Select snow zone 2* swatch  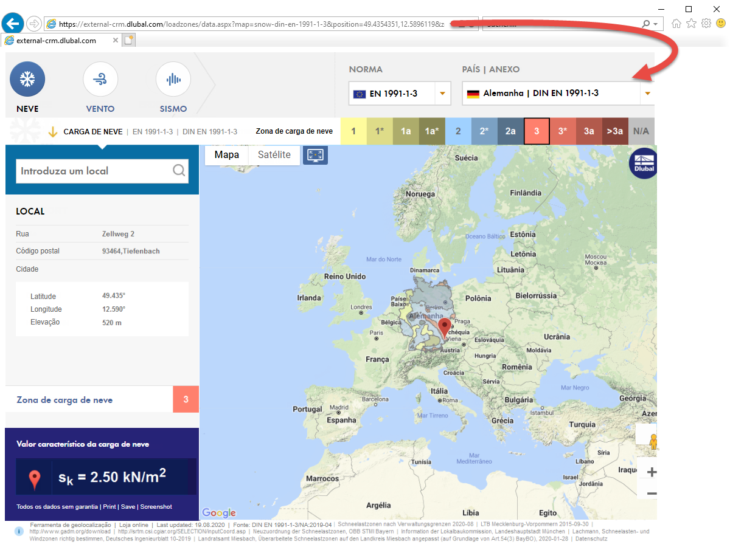[x=484, y=131]
